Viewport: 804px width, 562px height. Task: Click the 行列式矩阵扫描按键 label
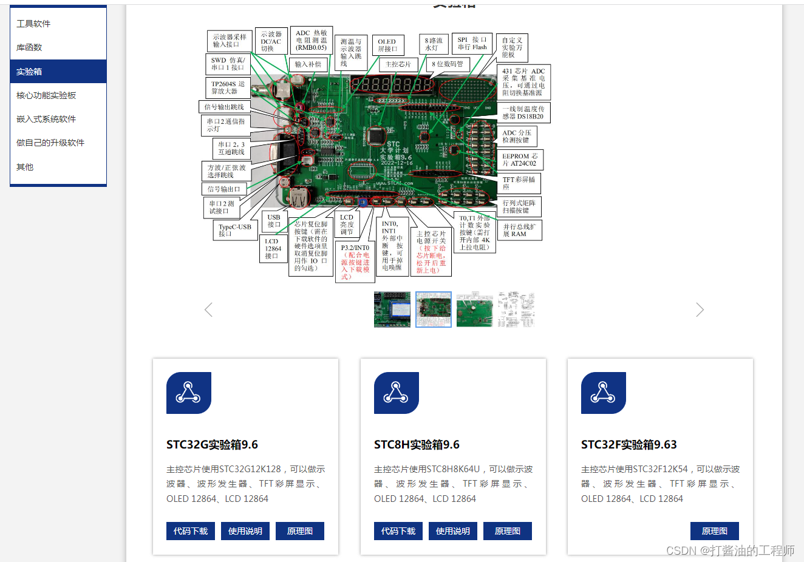click(x=519, y=207)
